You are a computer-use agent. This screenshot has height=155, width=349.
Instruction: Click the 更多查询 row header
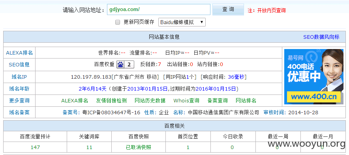(x=19, y=100)
